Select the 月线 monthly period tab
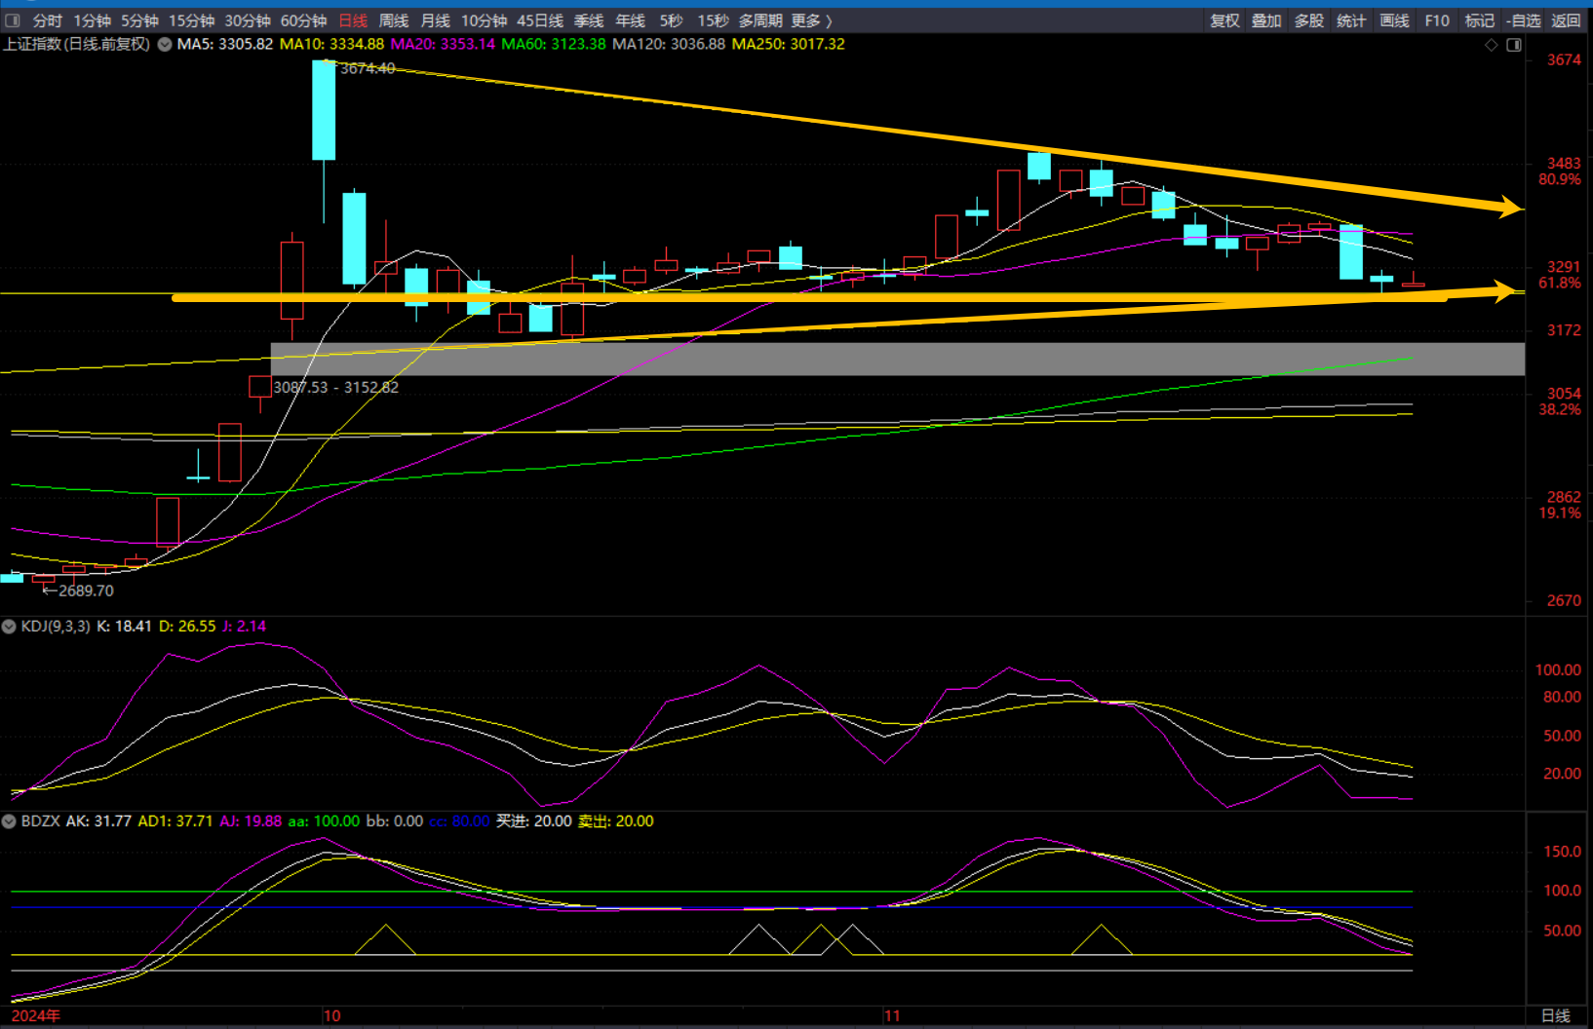 coord(435,20)
